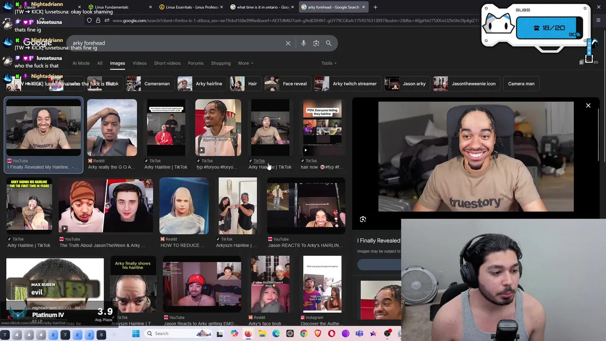The image size is (606, 341).
Task: Click the Windows taskbar Search box
Action: 178,333
